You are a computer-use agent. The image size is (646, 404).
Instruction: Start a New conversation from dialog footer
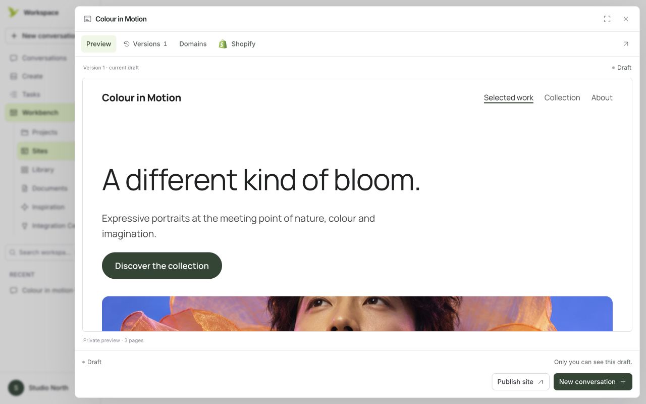(x=593, y=382)
